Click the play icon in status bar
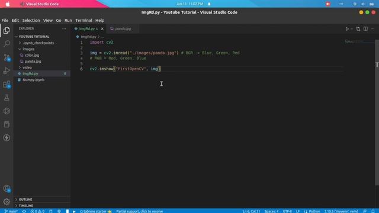379x213 pixels. click(74, 211)
